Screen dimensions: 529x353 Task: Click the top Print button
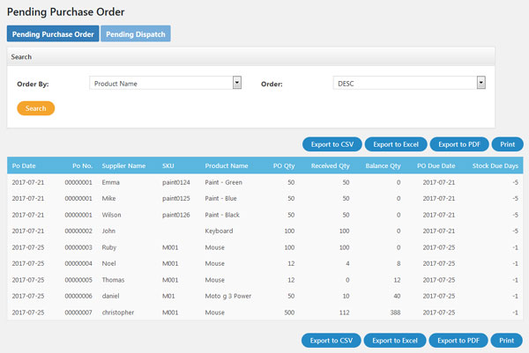[508, 144]
